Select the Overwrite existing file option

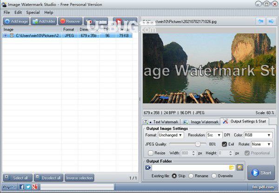click(x=214, y=176)
